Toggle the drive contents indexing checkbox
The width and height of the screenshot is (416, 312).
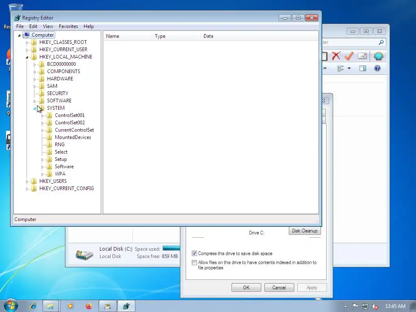pos(194,263)
